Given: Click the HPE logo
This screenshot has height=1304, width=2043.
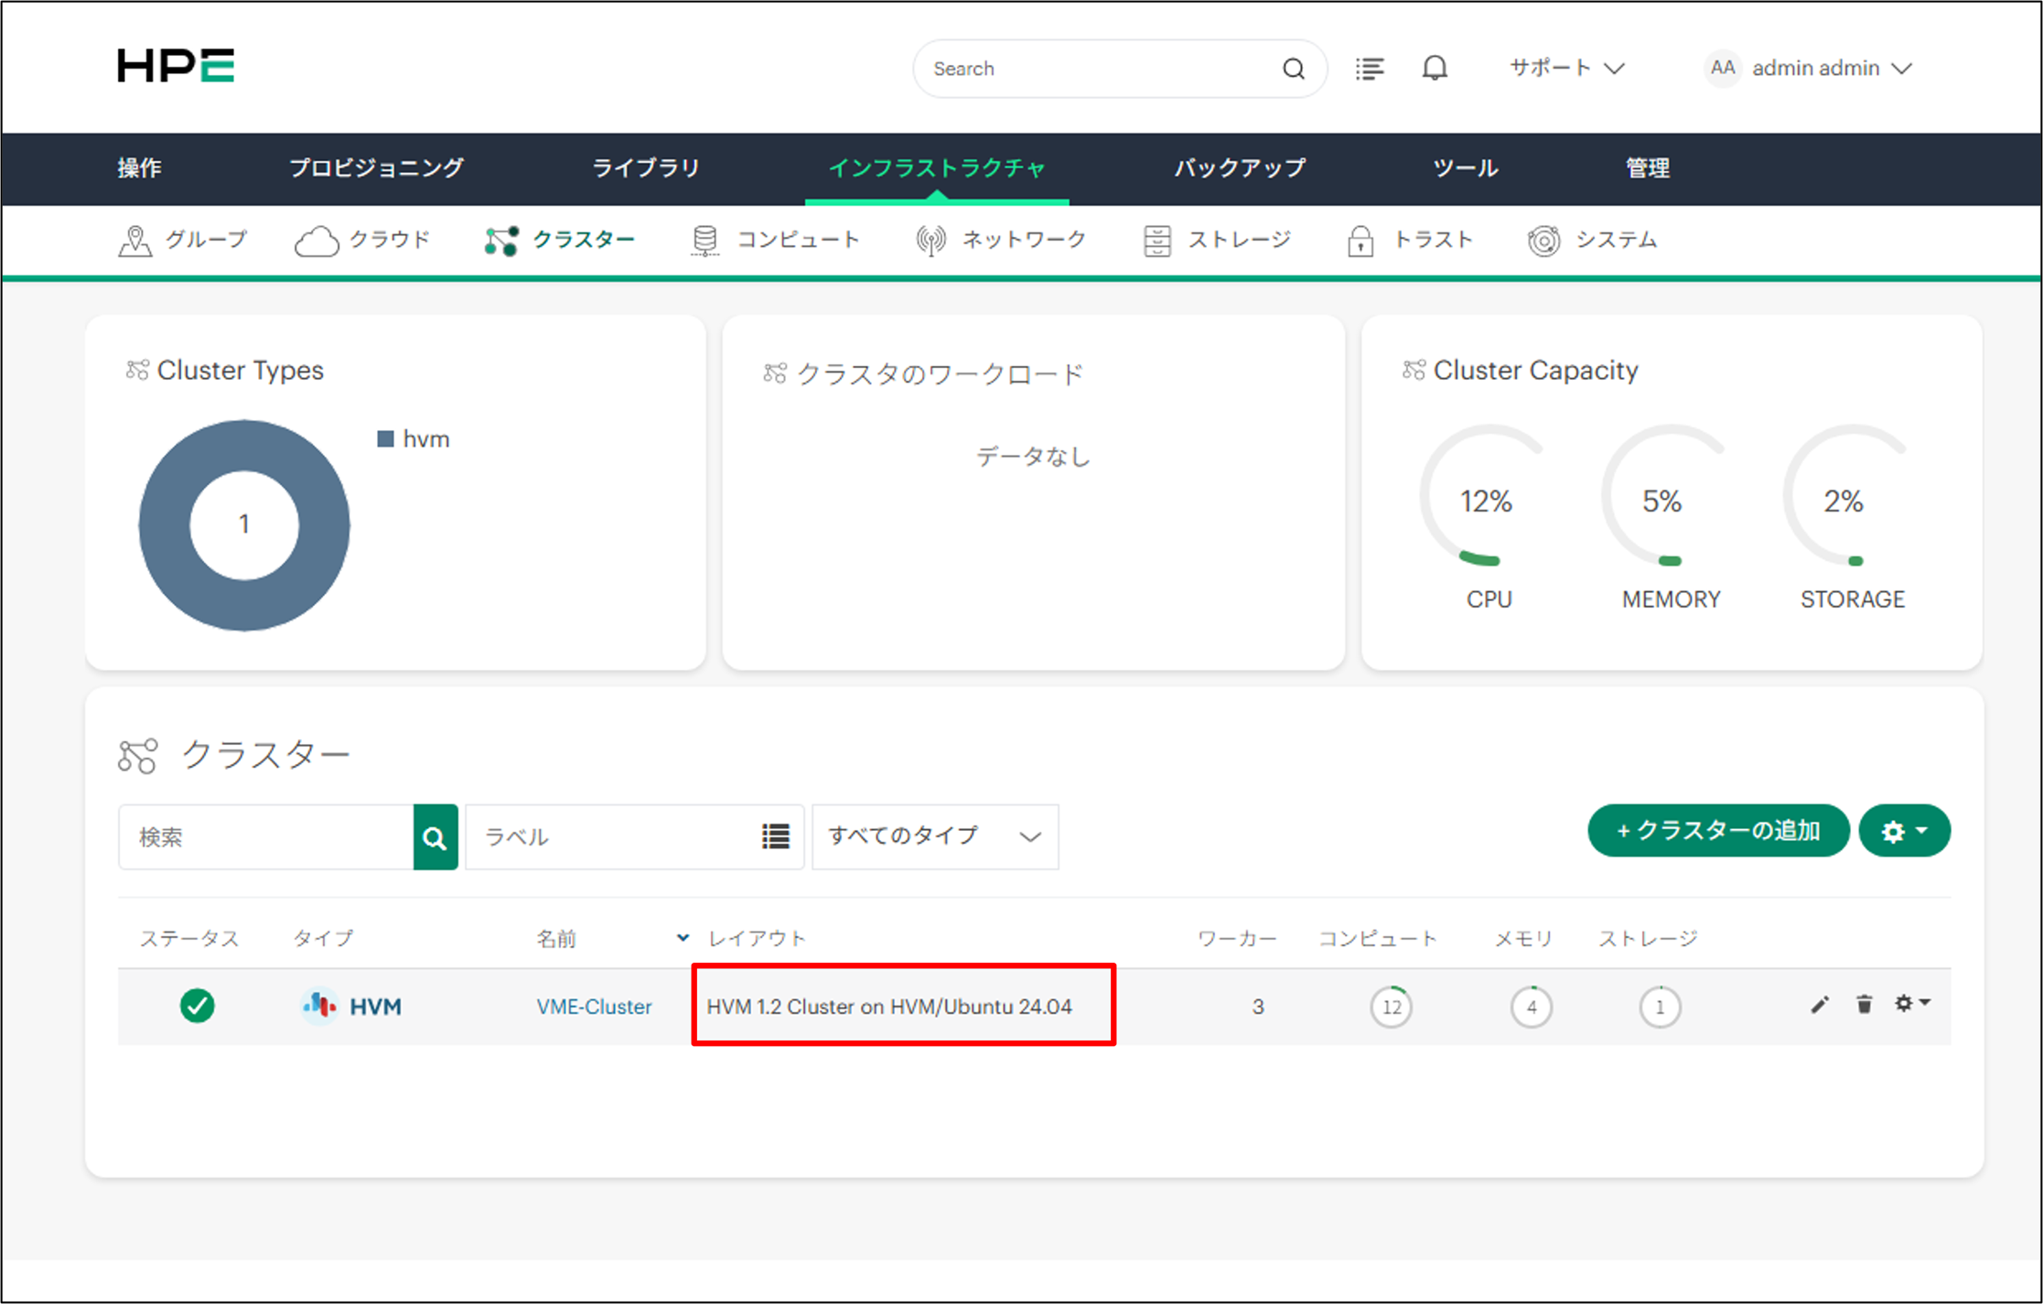Looking at the screenshot, I should (176, 66).
